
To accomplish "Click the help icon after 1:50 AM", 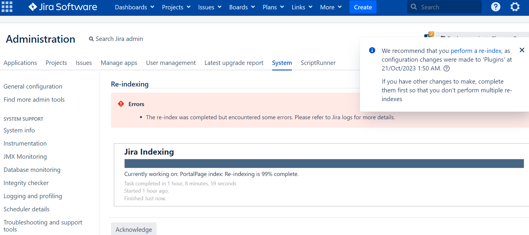I will (x=447, y=68).
